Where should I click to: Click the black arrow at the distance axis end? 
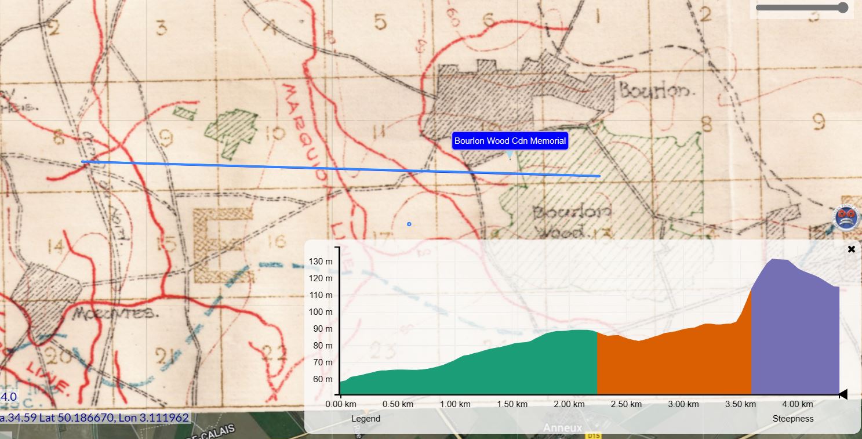coord(843,394)
